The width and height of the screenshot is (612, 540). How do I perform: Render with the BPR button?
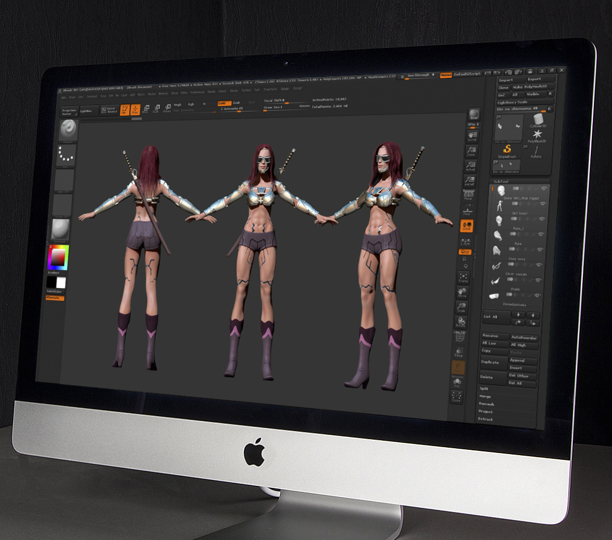coord(474,115)
